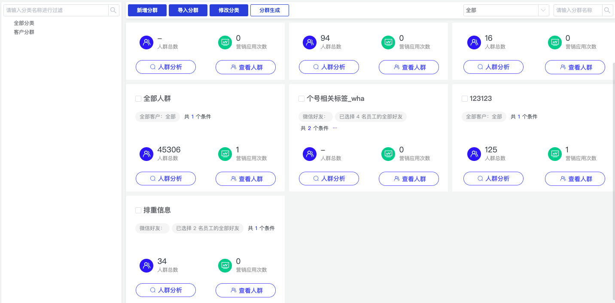The height and width of the screenshot is (303, 615).
Task: Click people icon beside the 94 total
Action: click(310, 42)
